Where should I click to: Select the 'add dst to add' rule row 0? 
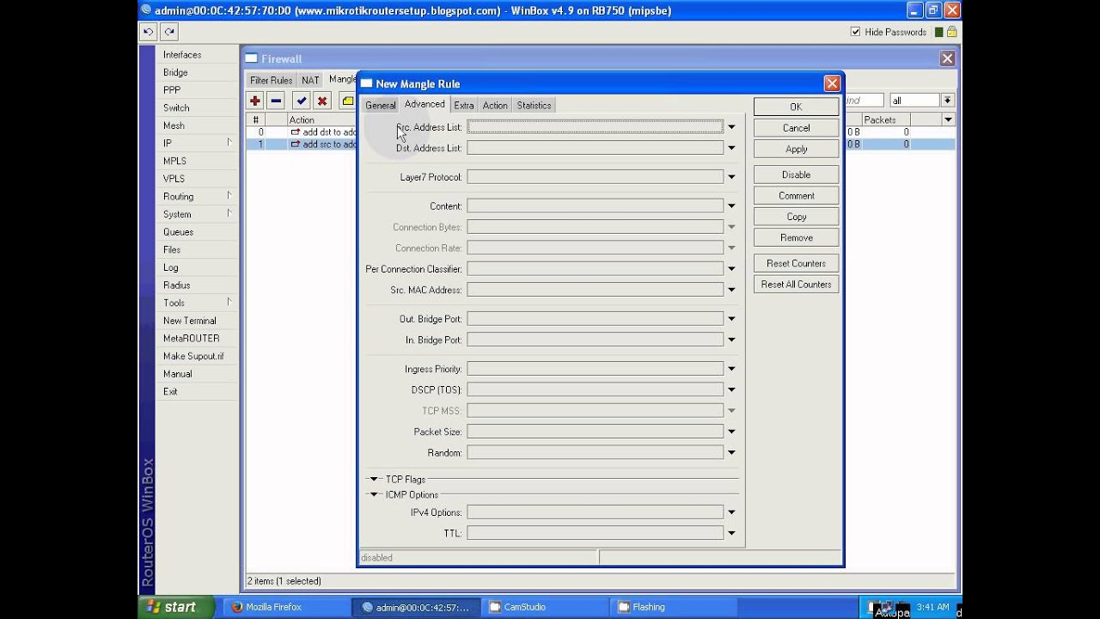pyautogui.click(x=302, y=132)
